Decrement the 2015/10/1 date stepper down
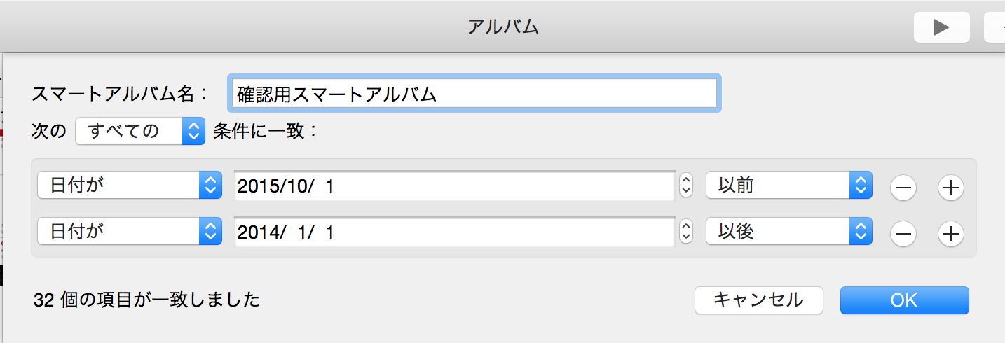 pyautogui.click(x=687, y=190)
